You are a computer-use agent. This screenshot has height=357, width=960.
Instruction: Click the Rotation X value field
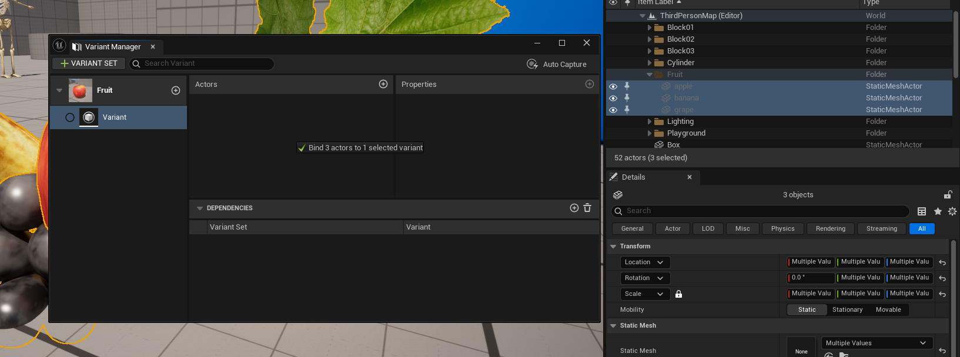pos(811,278)
